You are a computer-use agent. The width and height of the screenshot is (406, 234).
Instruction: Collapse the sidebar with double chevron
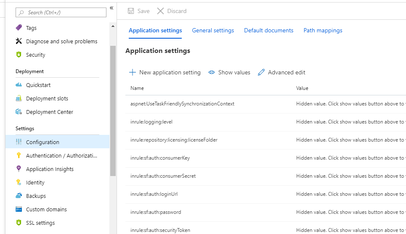pos(111,8)
